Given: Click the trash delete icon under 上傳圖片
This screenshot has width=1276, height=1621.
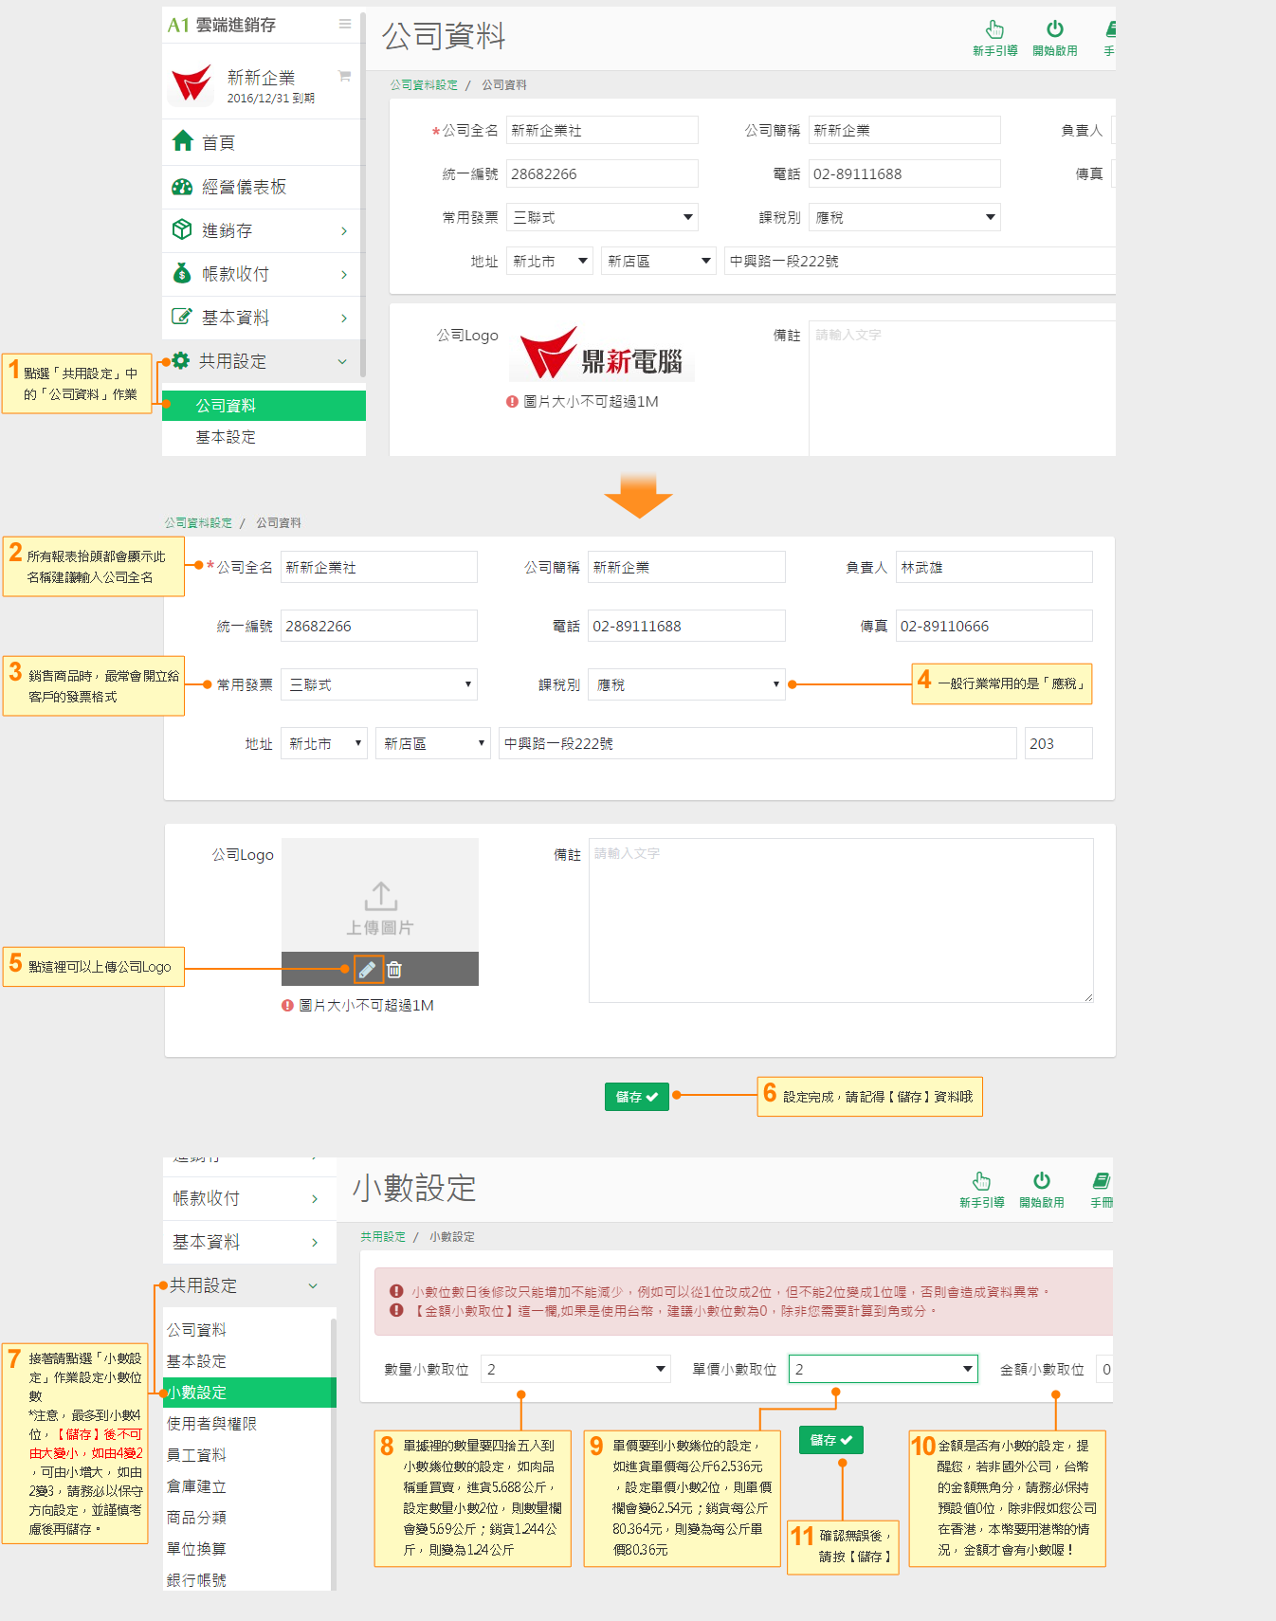Looking at the screenshot, I should (x=394, y=969).
